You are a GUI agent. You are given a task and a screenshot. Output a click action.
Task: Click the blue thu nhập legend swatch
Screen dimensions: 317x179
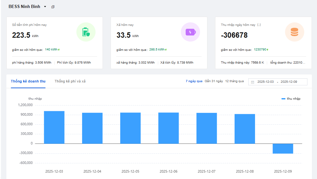[283, 99]
